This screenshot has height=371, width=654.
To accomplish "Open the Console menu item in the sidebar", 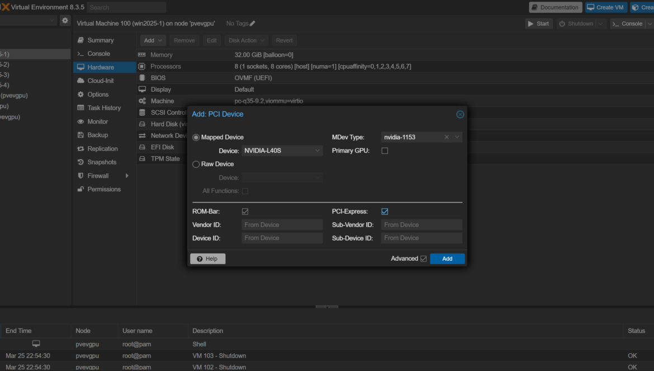I will click(x=105, y=53).
